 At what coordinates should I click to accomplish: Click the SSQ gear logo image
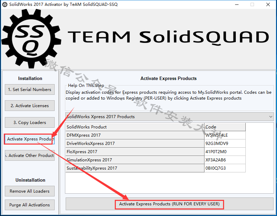coord(31,39)
